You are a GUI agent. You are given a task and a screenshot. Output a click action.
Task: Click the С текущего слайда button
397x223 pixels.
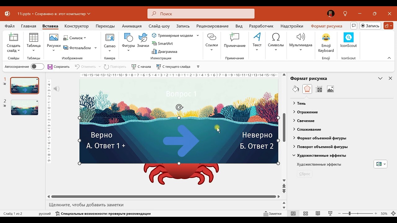tap(173, 67)
